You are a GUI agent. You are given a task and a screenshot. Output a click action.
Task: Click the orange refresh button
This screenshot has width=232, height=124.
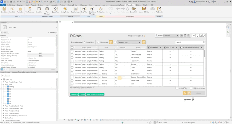pyautogui.click(x=189, y=93)
